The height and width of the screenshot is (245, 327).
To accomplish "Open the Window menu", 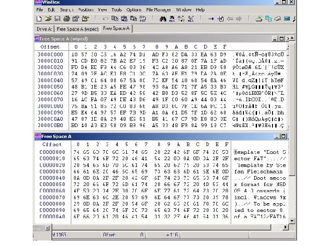I will pos(183,10).
